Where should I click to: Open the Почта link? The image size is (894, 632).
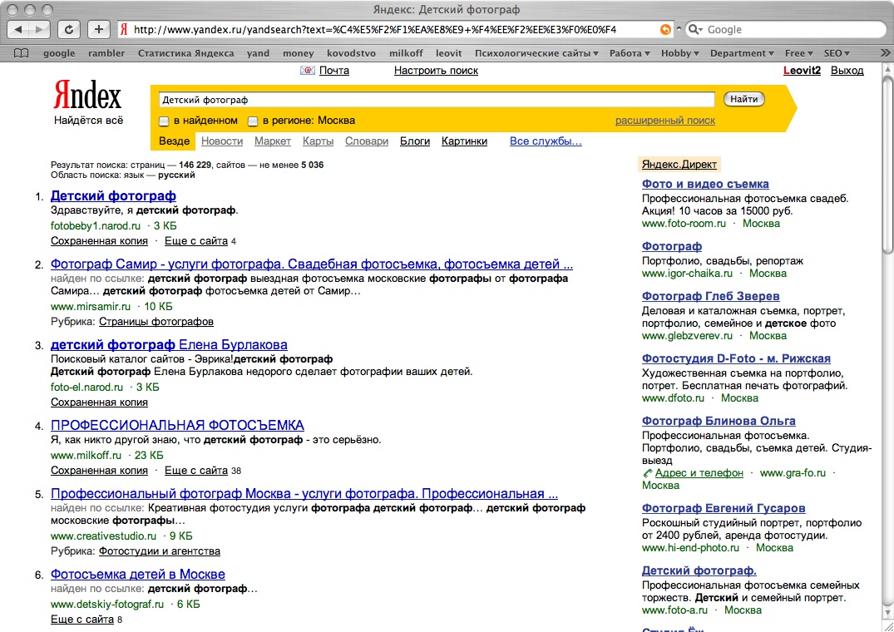[334, 71]
